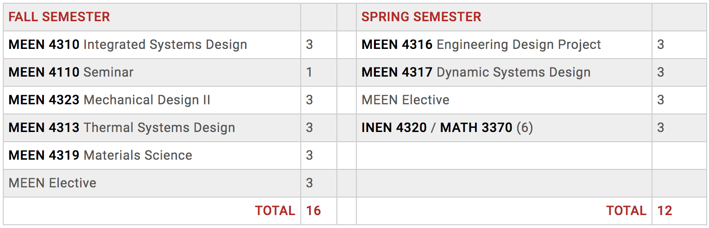Open MEEN 4313 Thermal Systems Design link
Viewport: 709px width, 228px height.
tap(44, 128)
